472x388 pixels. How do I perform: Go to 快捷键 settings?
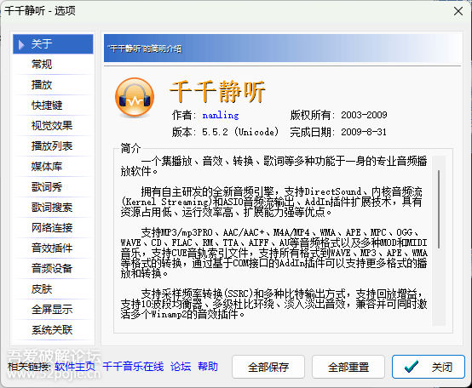[53, 106]
